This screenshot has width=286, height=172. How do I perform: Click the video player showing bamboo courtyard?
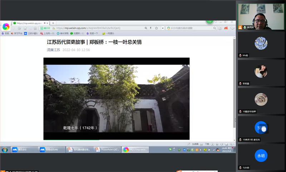(117, 99)
